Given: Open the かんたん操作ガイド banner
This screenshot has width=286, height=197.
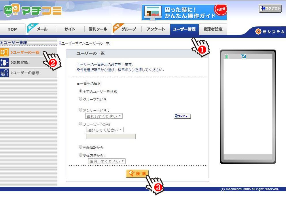Looking at the screenshot, I should click(x=184, y=12).
